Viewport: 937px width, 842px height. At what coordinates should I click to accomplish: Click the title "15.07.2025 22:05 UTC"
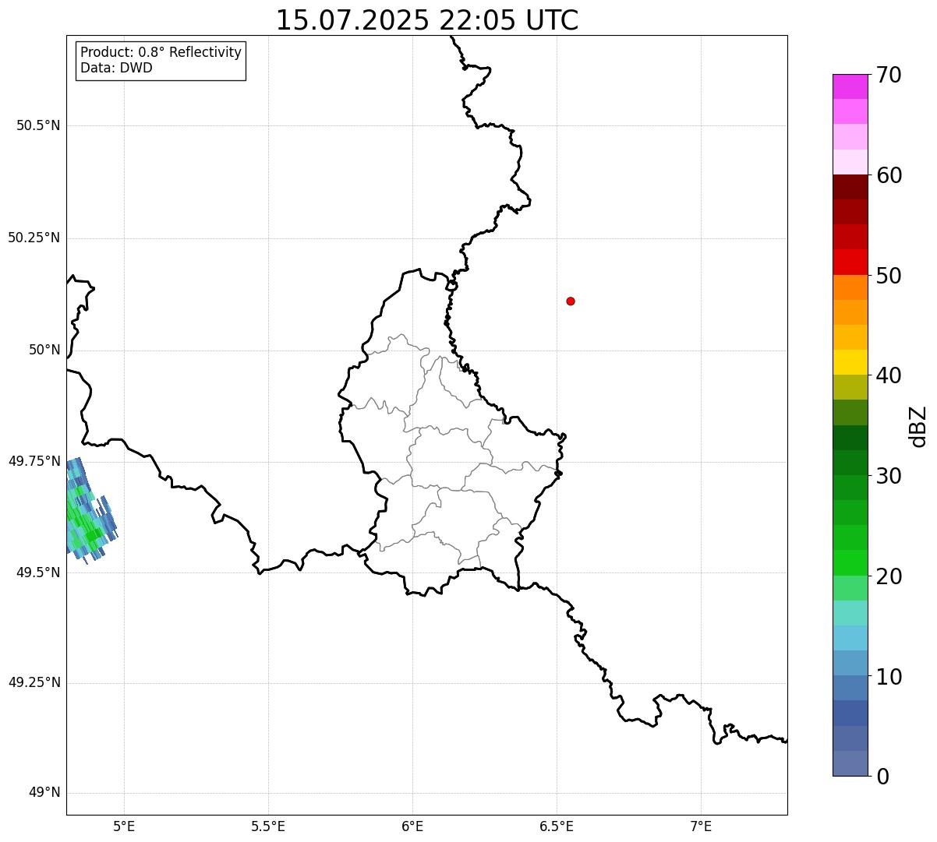(427, 20)
